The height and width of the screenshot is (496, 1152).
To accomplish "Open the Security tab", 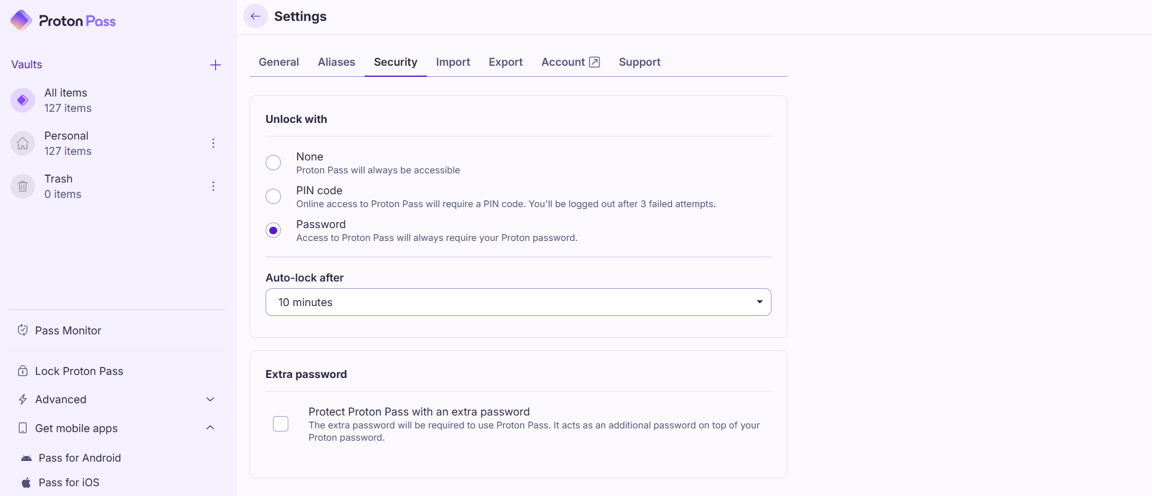I will coord(395,62).
